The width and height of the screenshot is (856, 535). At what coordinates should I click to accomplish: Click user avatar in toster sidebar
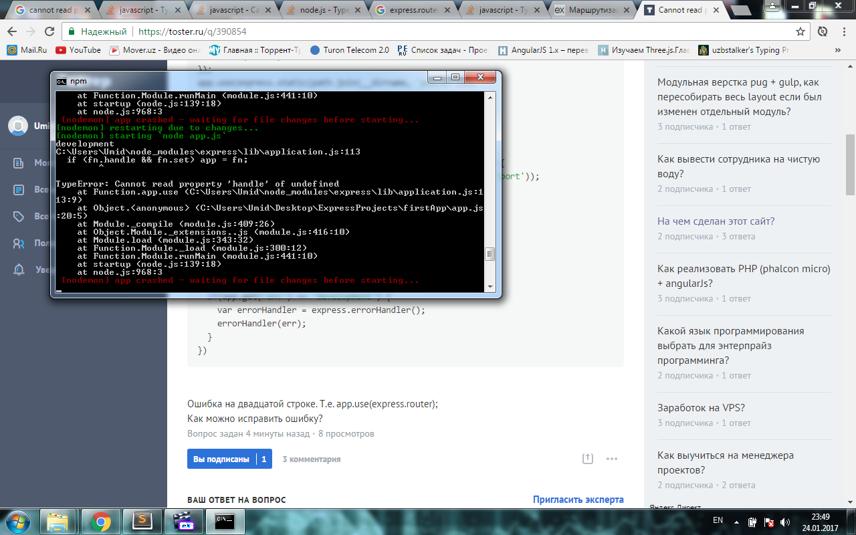click(x=18, y=126)
